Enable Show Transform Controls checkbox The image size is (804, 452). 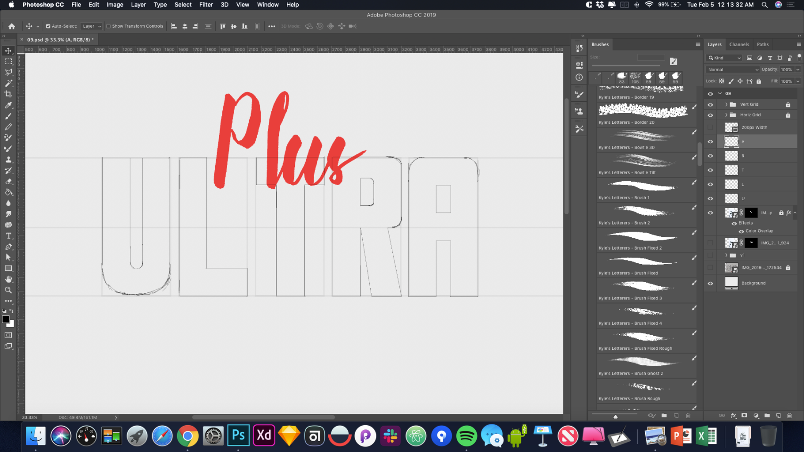click(x=108, y=26)
